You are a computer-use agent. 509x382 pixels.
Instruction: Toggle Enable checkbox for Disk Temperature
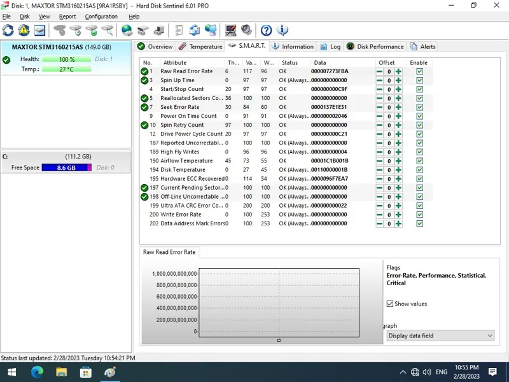tap(419, 170)
